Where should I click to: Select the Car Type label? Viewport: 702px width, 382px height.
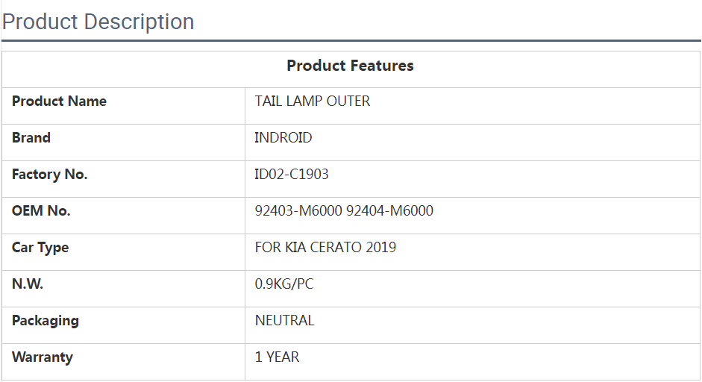click(x=40, y=248)
